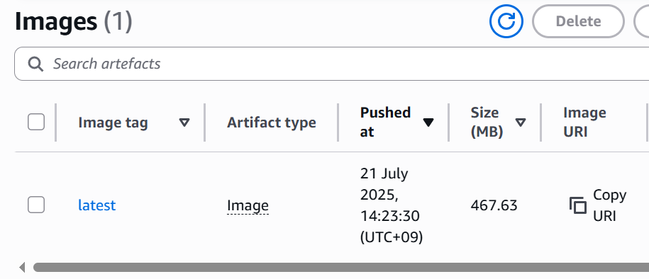The image size is (649, 279).
Task: Focus the Search artefacts field
Action: 331,64
